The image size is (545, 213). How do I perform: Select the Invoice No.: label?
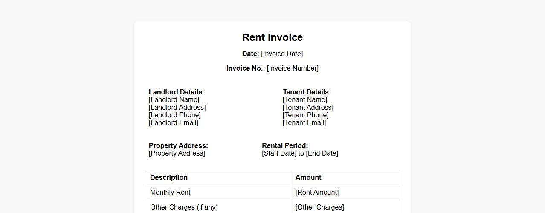[246, 68]
